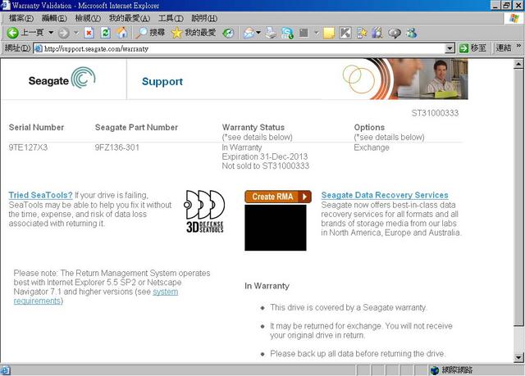Click the 3D Defense SeaTools logo
The width and height of the screenshot is (525, 376).
[x=204, y=211]
